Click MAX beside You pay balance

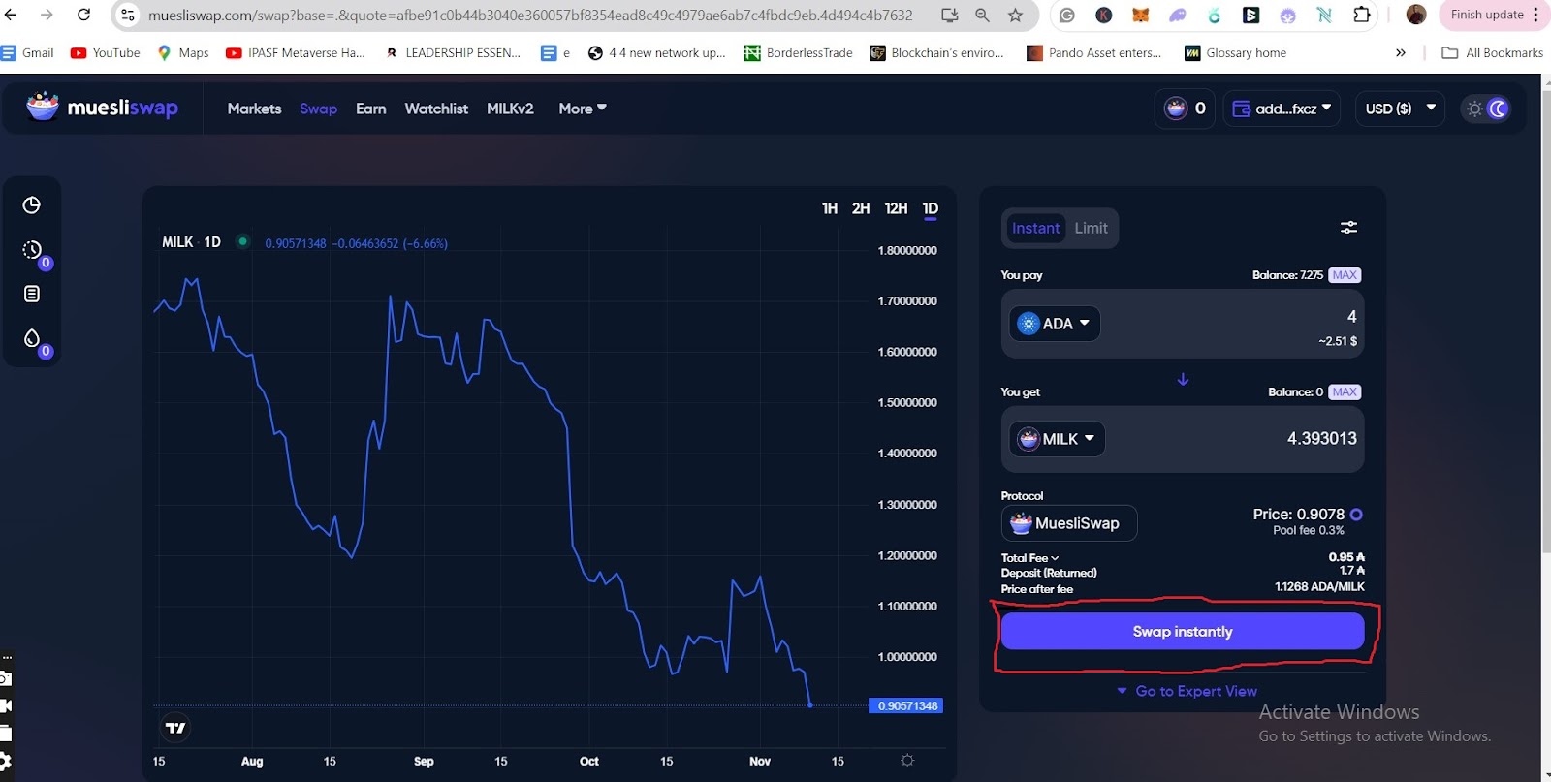pyautogui.click(x=1345, y=275)
